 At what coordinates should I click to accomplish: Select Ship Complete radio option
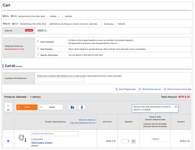coord(38,42)
